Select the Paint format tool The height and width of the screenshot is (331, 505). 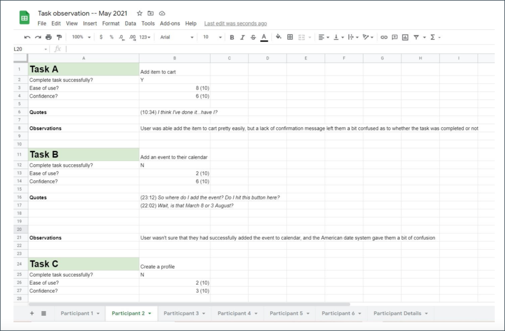(x=59, y=37)
